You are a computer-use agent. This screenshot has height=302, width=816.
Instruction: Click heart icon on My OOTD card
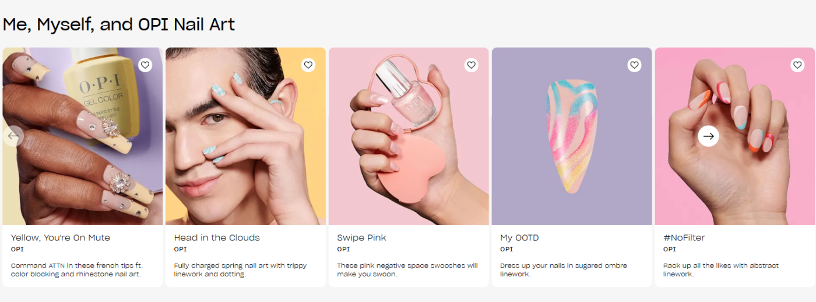click(635, 65)
